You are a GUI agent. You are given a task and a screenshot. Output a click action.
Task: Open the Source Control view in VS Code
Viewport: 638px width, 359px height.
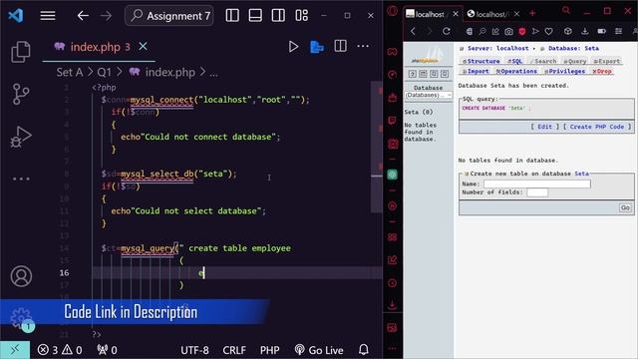coord(20,94)
